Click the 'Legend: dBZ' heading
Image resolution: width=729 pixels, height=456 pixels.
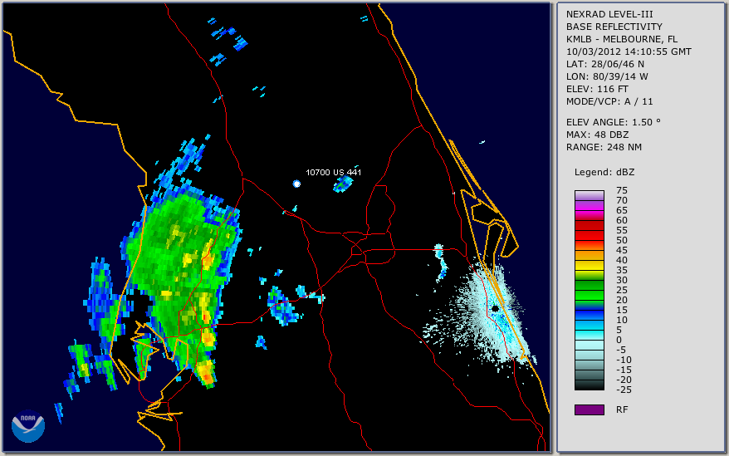[x=604, y=172]
